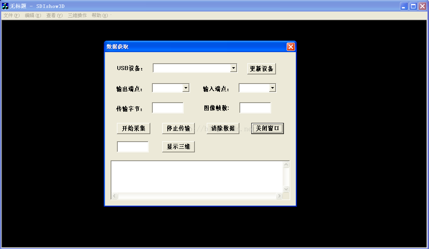Click the log area scroll left arrow
Image resolution: width=429 pixels, height=249 pixels.
[115, 196]
